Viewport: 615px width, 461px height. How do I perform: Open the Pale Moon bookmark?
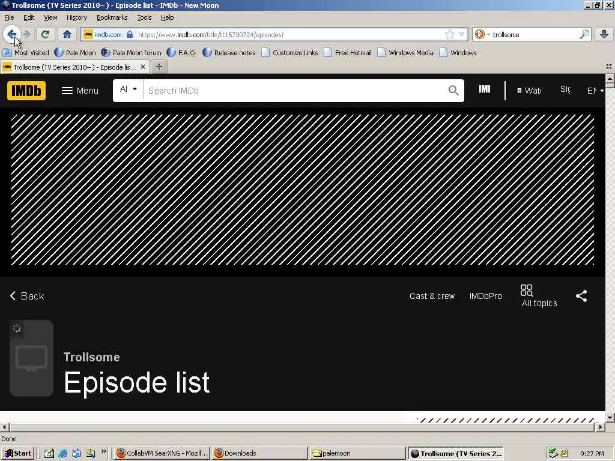coord(75,53)
